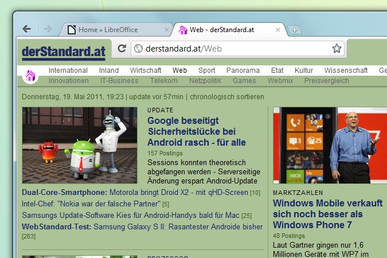Open the Sport section
The width and height of the screenshot is (387, 258).
207,71
